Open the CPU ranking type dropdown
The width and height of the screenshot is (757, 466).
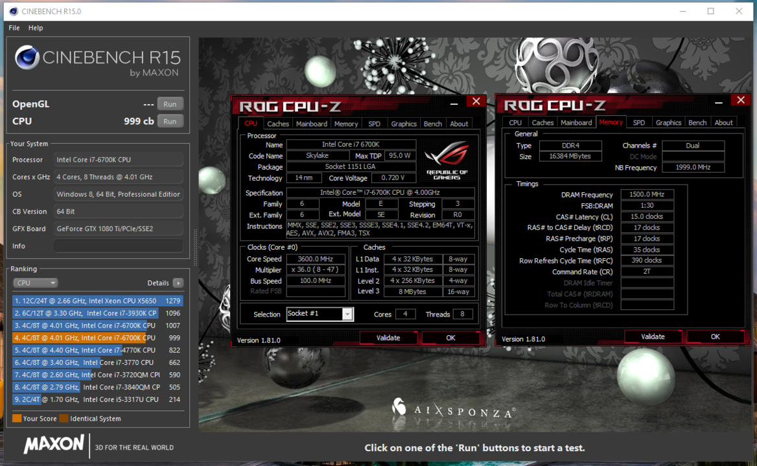tap(35, 283)
